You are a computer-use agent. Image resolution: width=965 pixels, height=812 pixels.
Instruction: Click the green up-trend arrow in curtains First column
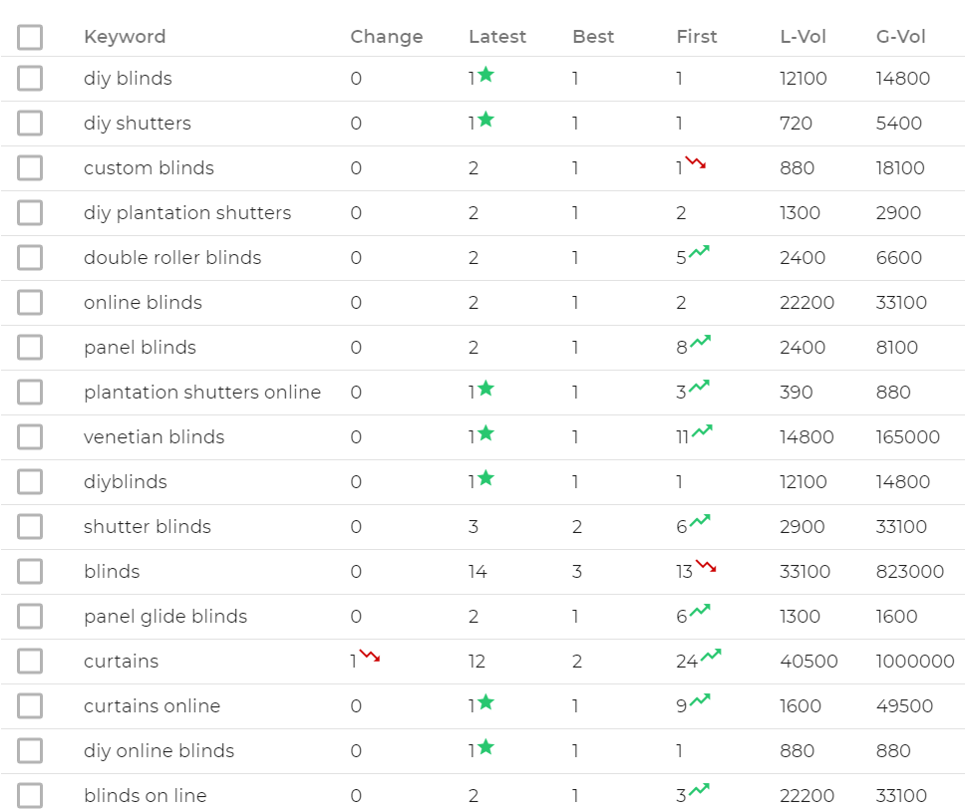(711, 656)
